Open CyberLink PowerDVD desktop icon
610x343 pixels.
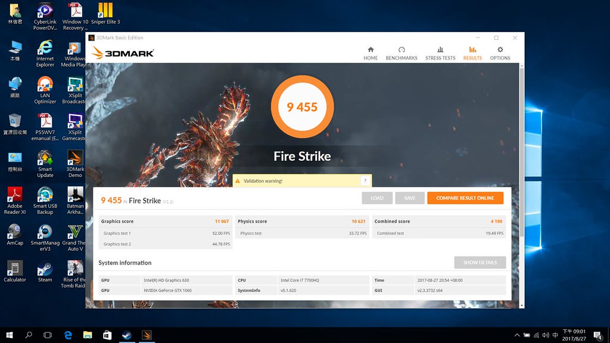(x=45, y=17)
